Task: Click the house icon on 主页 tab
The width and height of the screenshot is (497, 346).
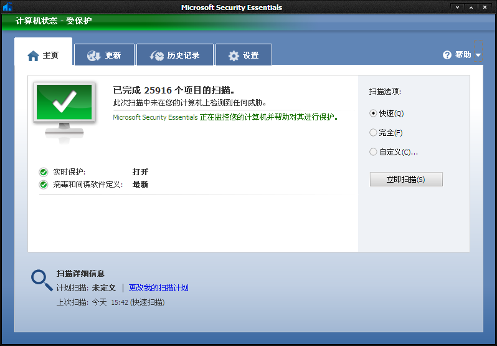Action: [x=33, y=56]
